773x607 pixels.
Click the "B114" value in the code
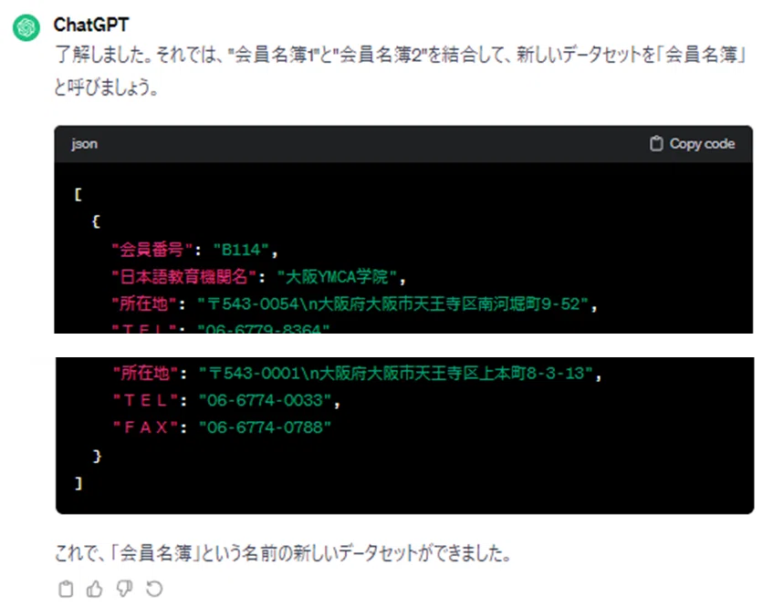tap(241, 250)
